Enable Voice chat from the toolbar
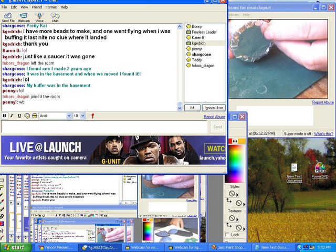 point(39,17)
